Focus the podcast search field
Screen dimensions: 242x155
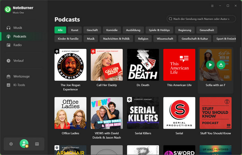coord(201,19)
